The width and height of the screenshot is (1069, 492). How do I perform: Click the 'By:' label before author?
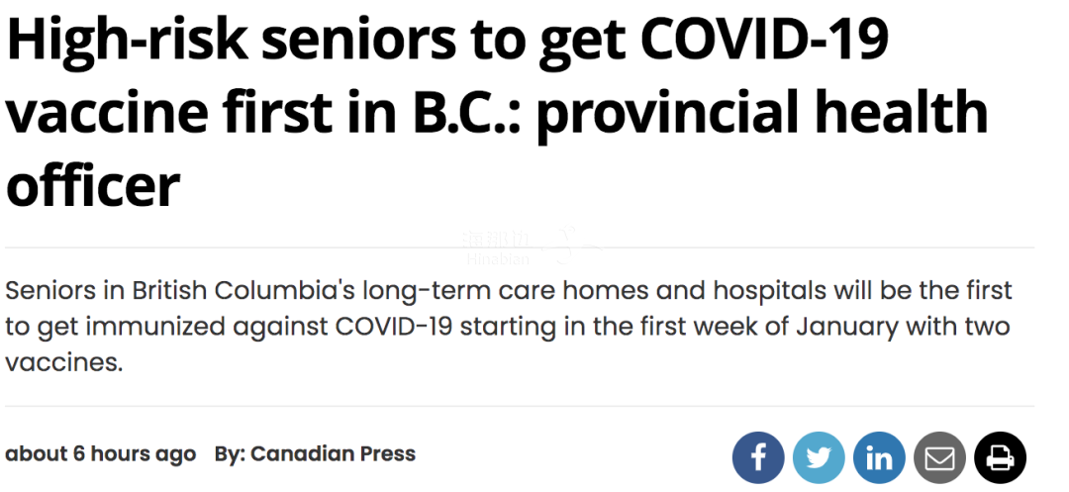(229, 453)
